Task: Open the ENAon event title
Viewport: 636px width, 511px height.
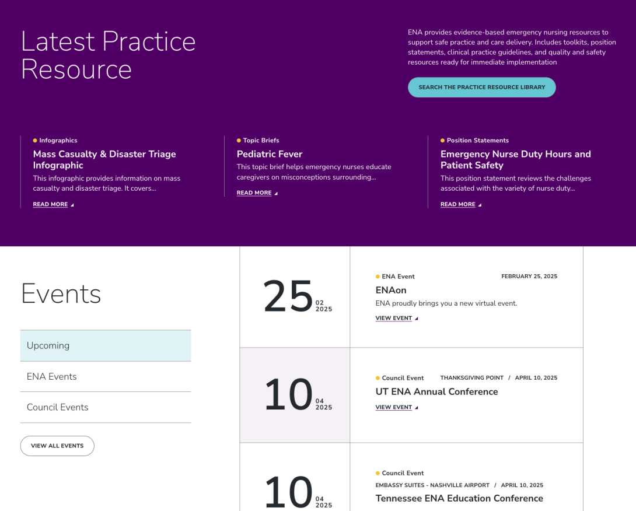Action: [390, 290]
